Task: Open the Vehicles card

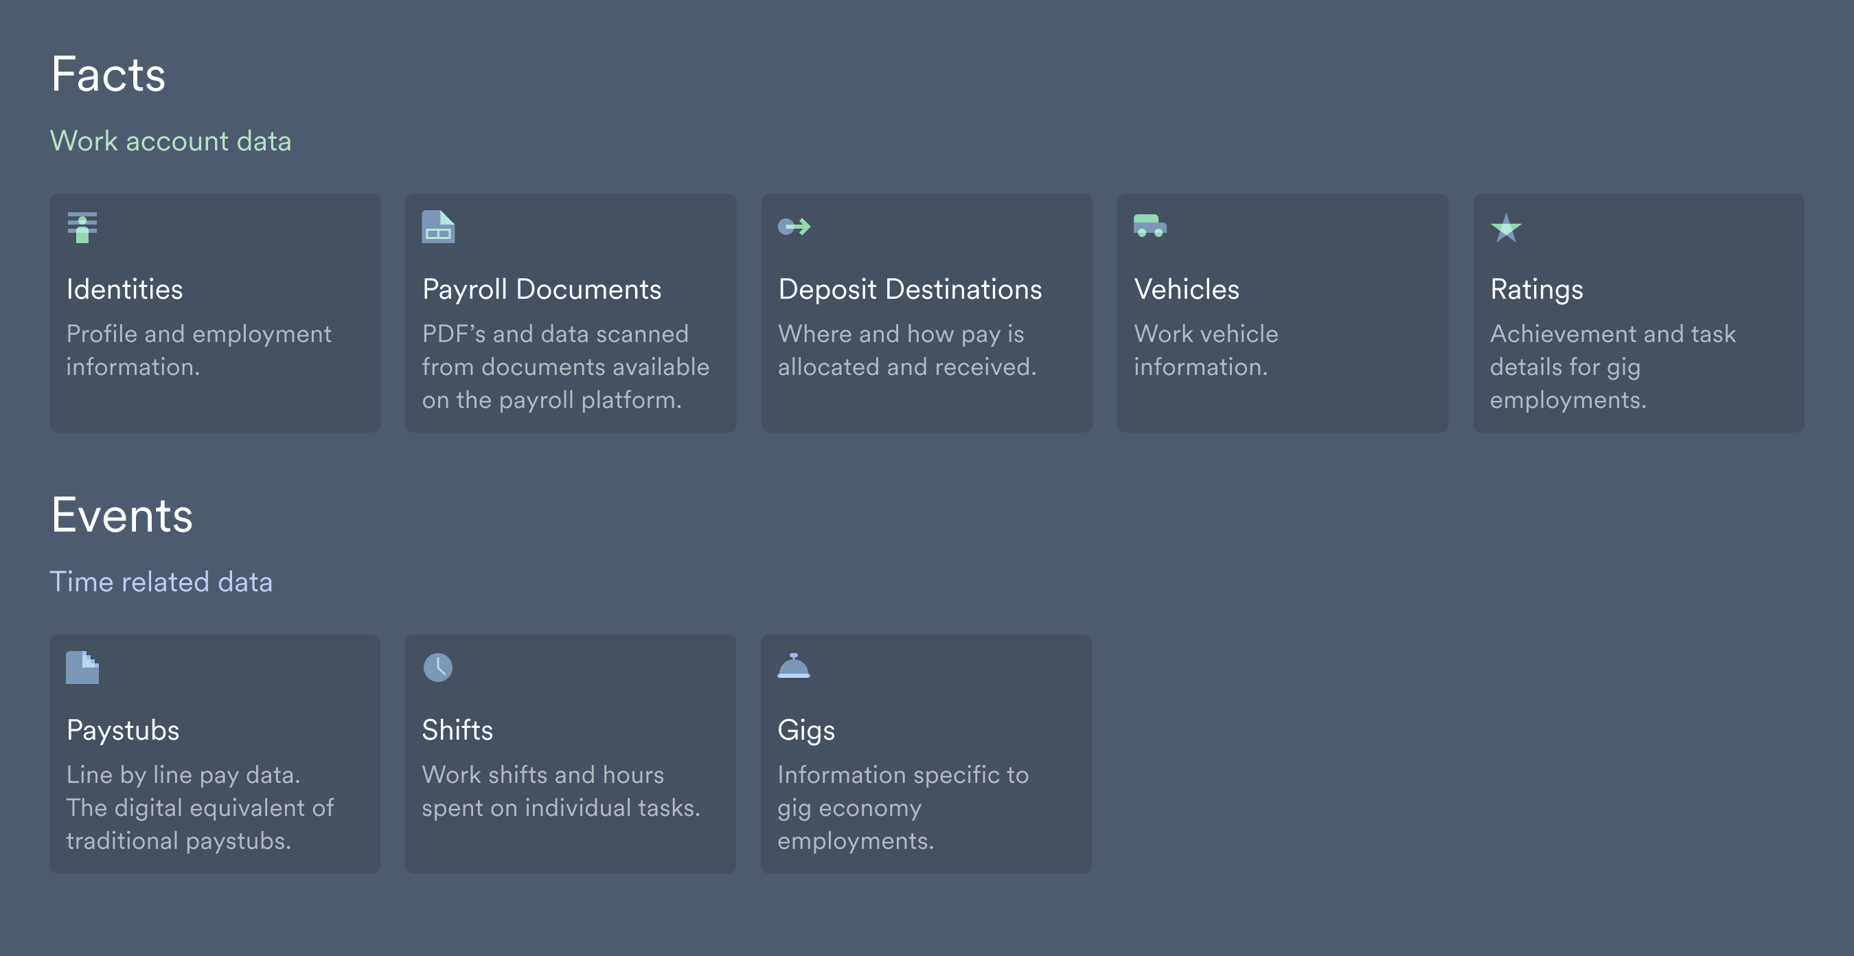Action: [1283, 312]
